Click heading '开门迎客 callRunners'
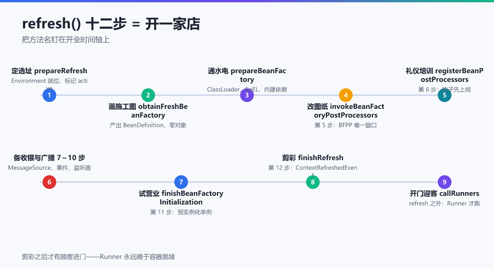The image size is (494, 269). [x=445, y=194]
